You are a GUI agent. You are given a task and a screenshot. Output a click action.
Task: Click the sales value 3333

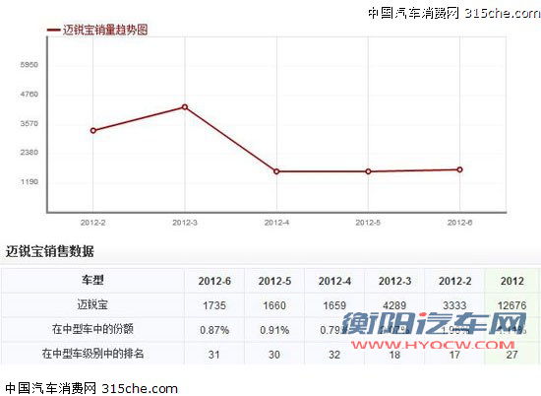tap(454, 305)
